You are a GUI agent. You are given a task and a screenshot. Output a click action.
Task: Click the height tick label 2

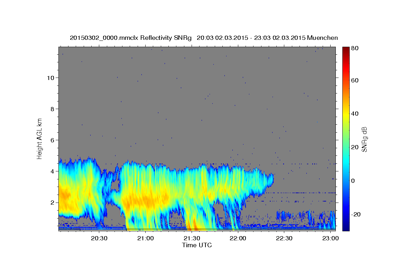[52, 202]
